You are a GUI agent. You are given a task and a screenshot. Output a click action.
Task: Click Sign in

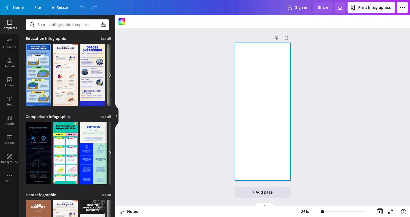coord(297,7)
